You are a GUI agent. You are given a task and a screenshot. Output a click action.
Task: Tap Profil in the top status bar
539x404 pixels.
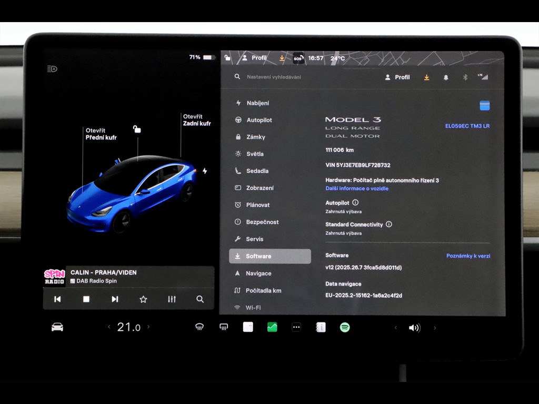[254, 58]
